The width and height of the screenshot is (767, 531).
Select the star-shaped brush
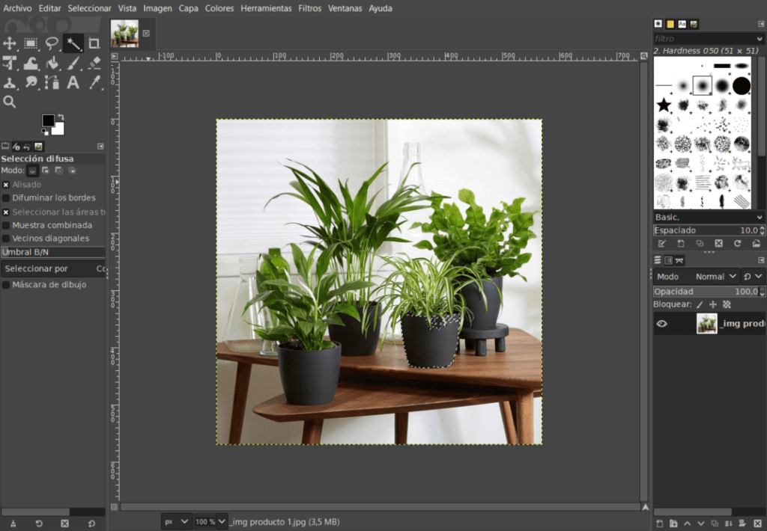(x=664, y=105)
